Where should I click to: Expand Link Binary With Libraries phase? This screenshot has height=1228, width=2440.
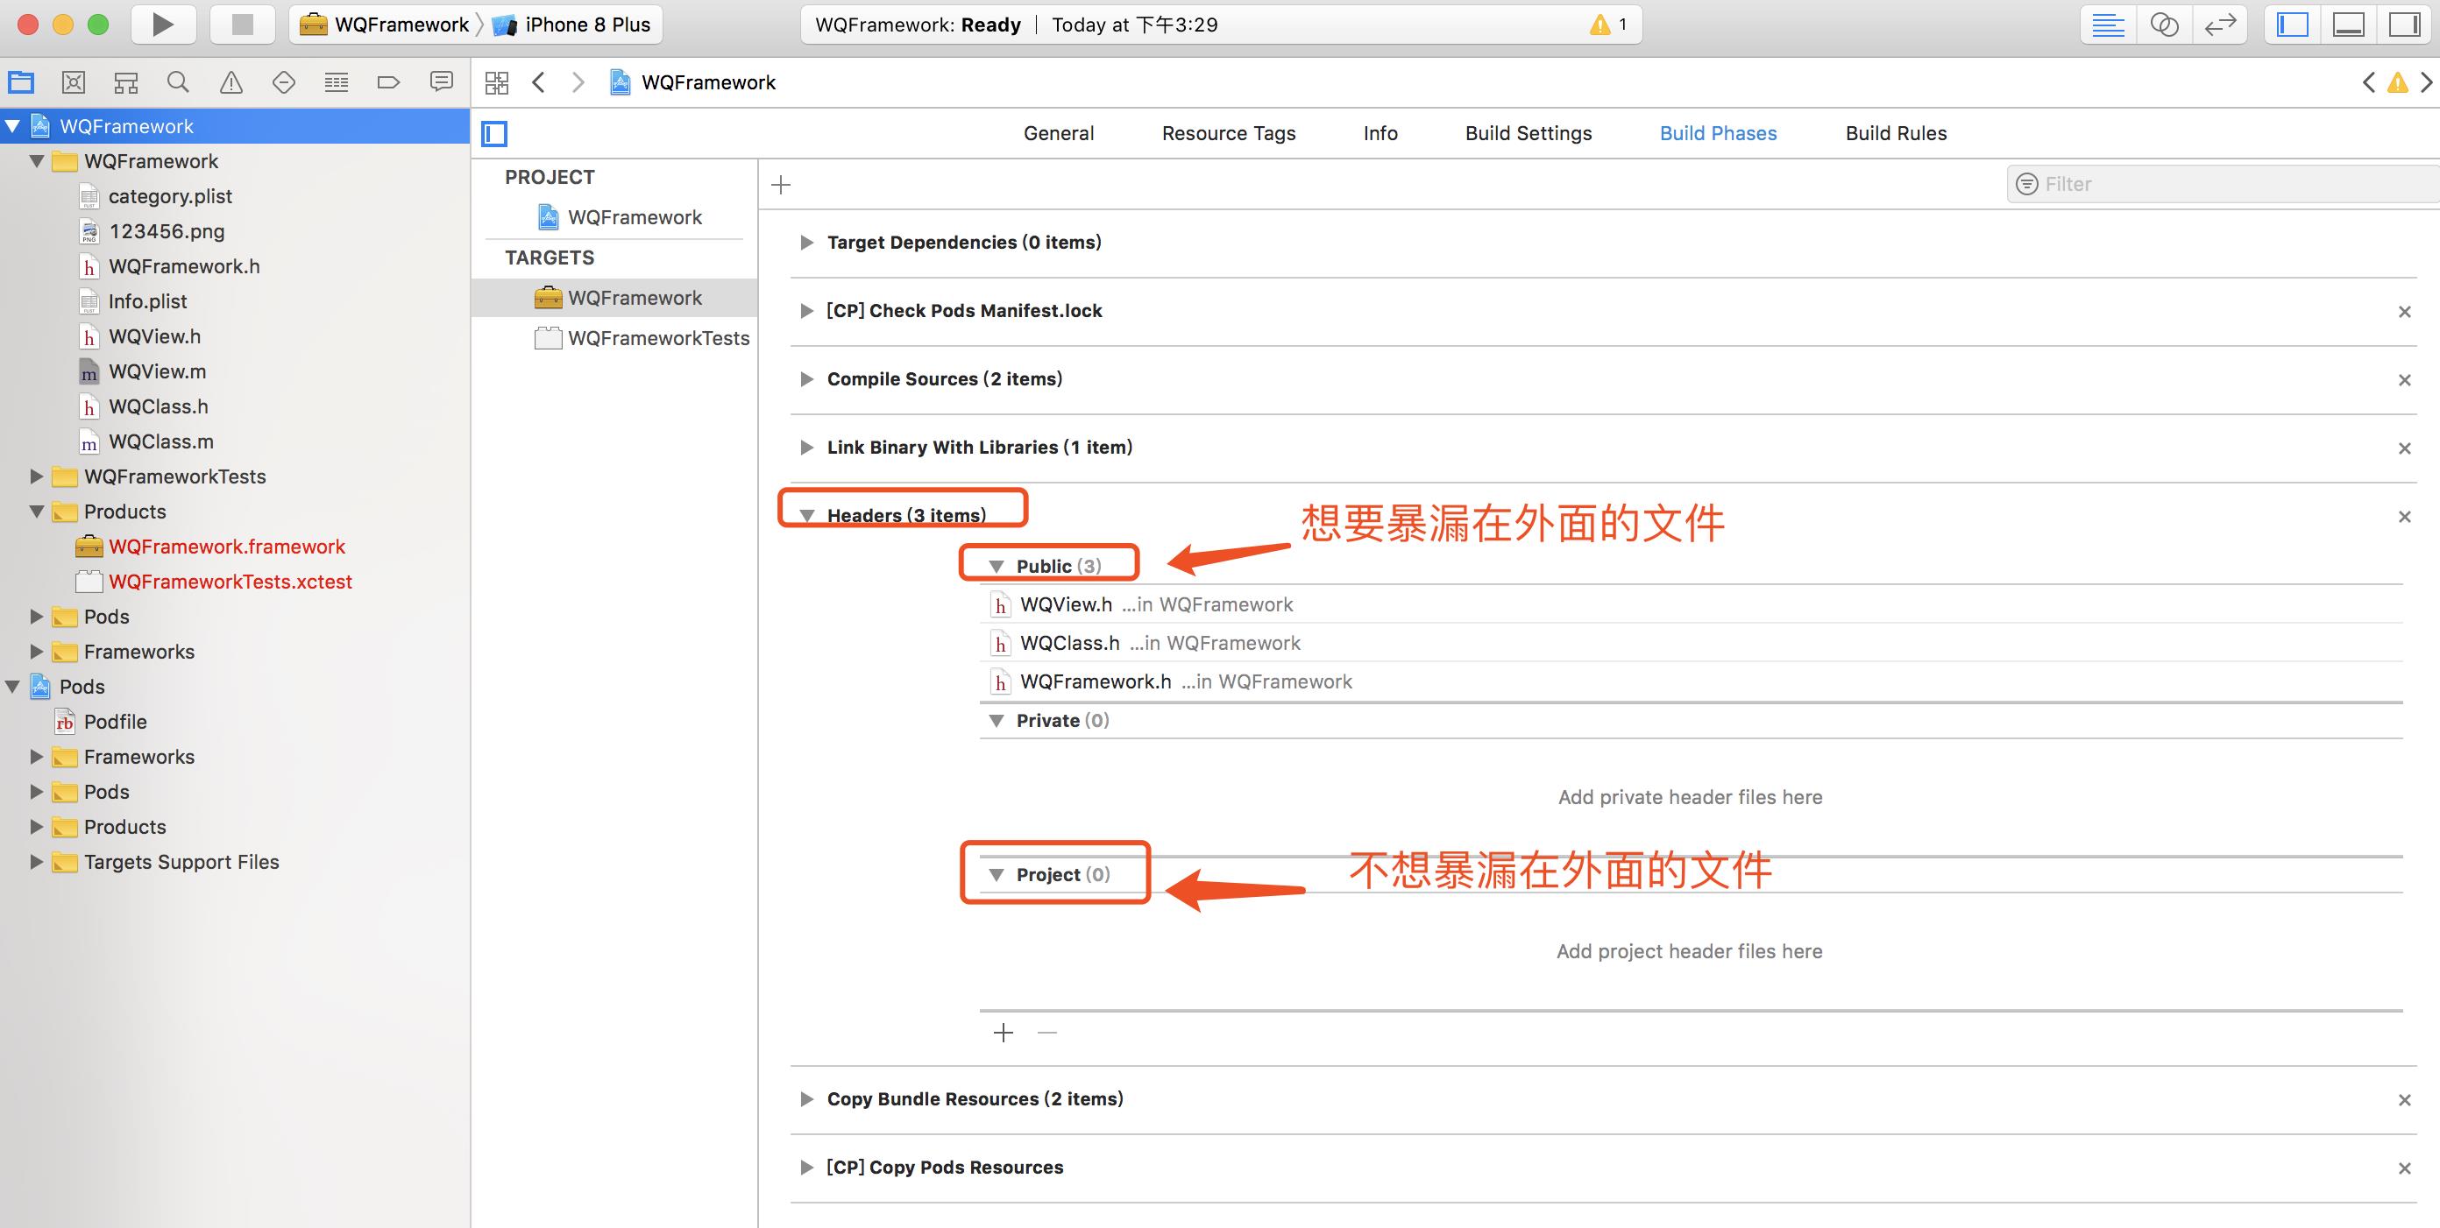(x=806, y=447)
